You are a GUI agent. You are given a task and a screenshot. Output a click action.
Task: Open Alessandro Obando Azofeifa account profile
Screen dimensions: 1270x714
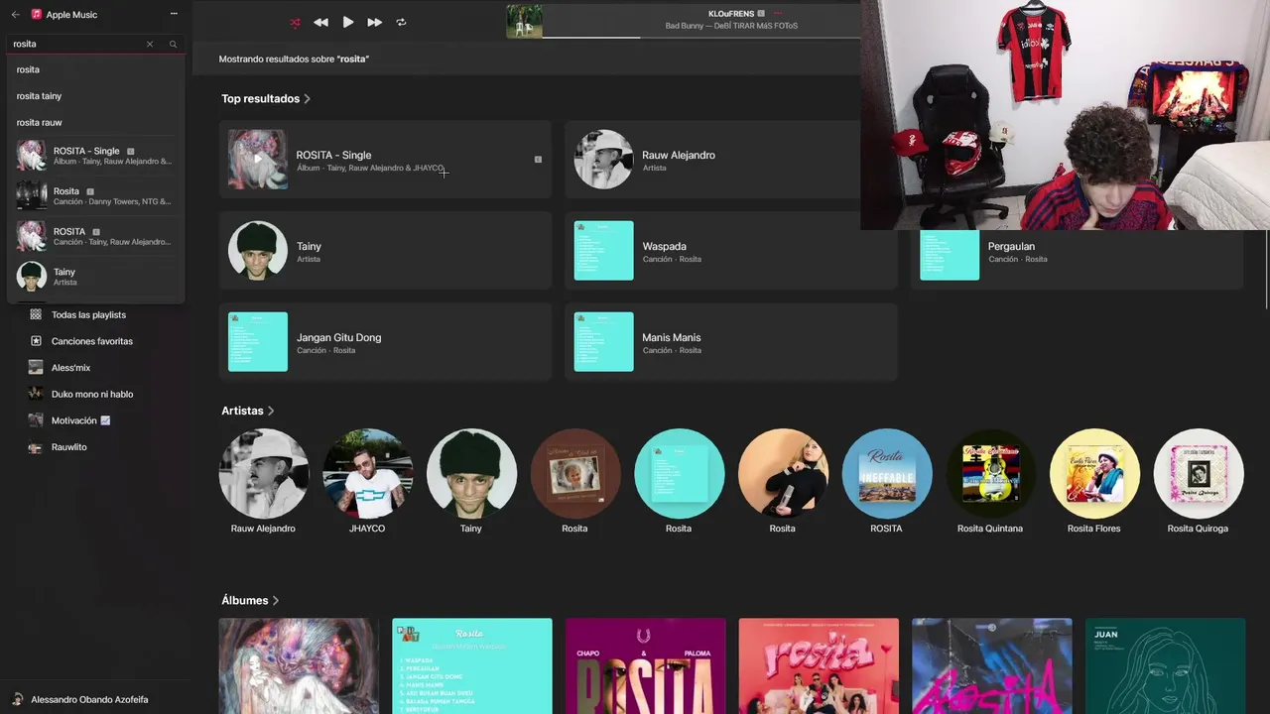point(79,699)
